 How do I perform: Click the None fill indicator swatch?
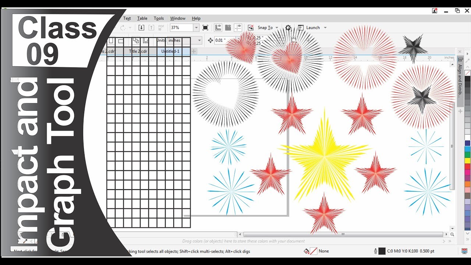[x=314, y=251]
